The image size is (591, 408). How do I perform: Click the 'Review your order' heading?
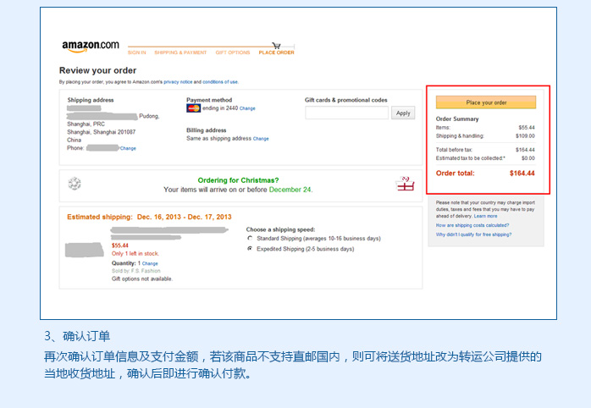point(97,70)
